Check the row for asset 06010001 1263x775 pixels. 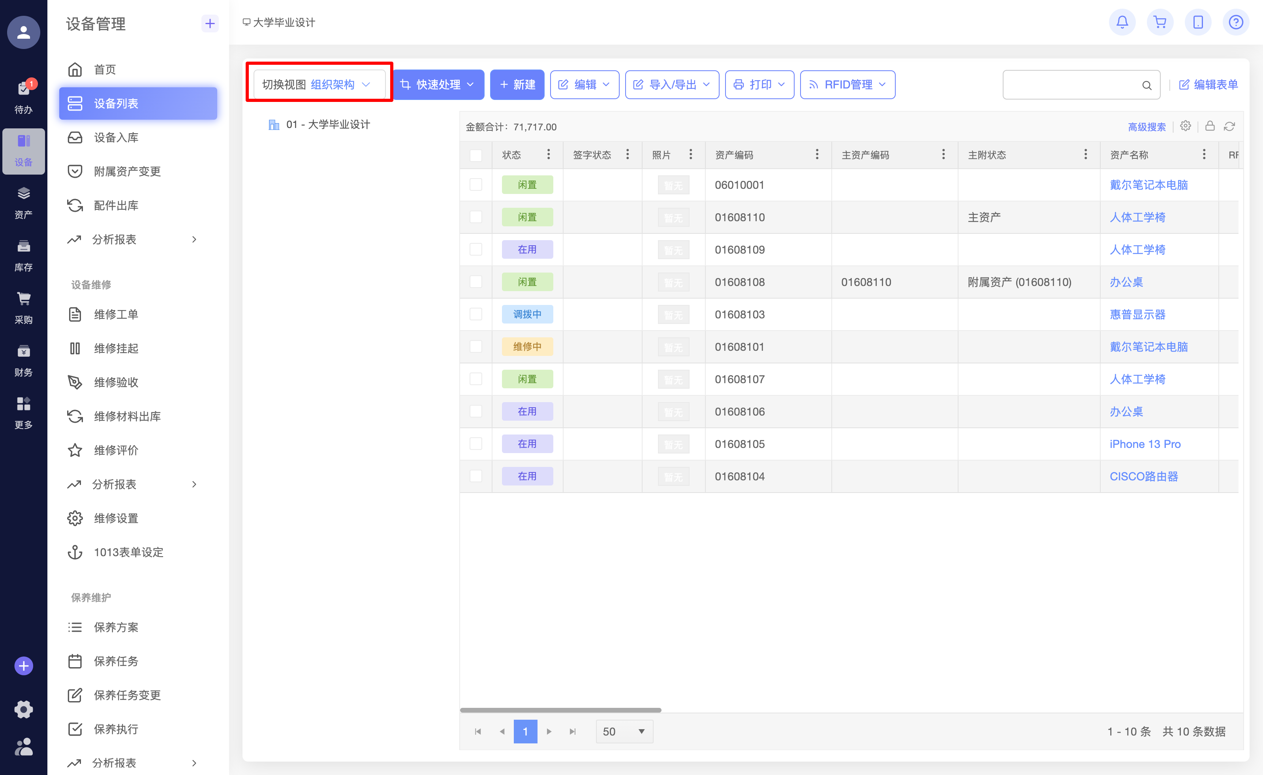click(x=476, y=184)
